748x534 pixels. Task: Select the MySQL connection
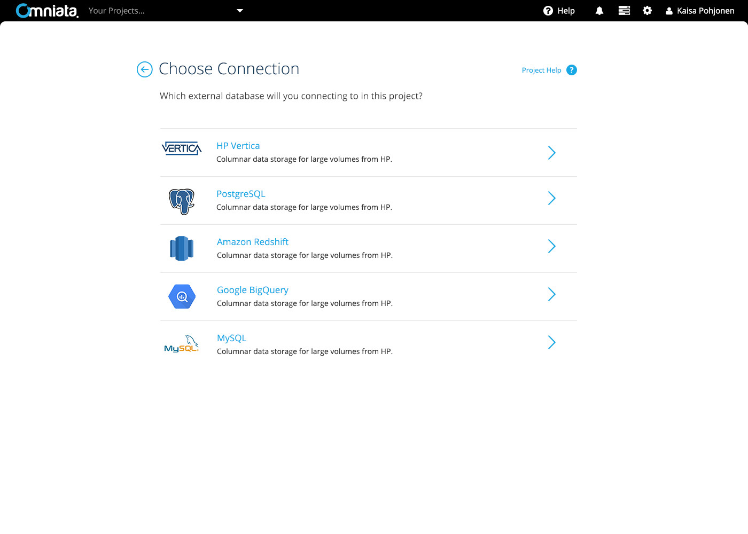tap(231, 338)
